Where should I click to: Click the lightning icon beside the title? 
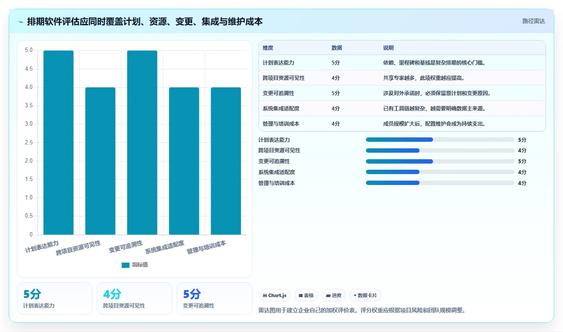click(21, 22)
